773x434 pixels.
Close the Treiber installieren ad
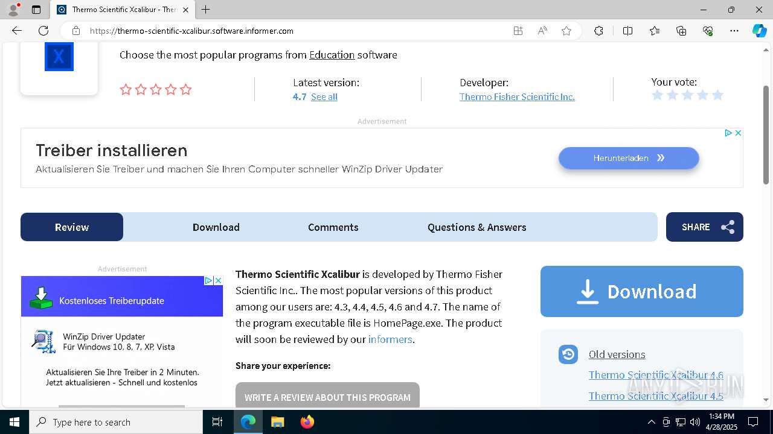pyautogui.click(x=738, y=133)
